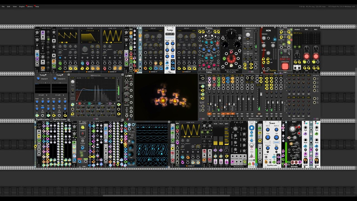357x201 pixels.
Task: Open the Filter 24 dB slope selector
Action: [x=90, y=42]
